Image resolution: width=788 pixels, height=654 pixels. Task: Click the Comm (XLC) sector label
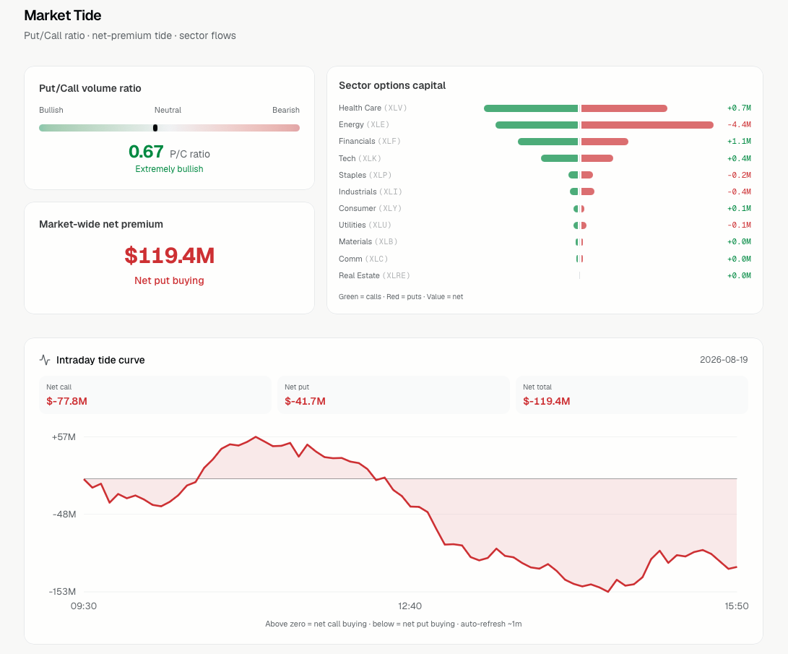click(363, 259)
